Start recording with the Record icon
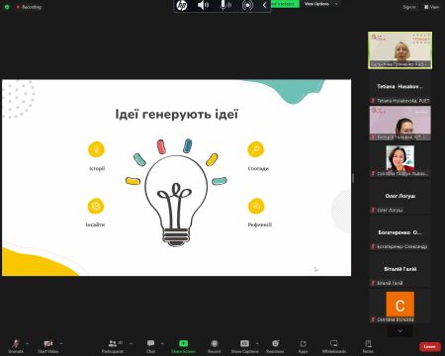Screen dimensions: 445x356 pos(215,343)
